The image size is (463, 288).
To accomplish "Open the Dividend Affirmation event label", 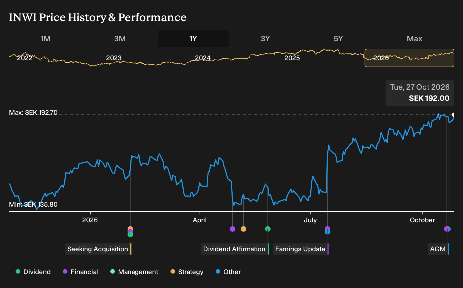I will [235, 249].
